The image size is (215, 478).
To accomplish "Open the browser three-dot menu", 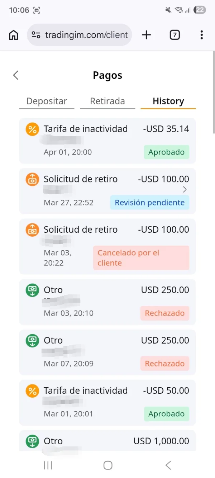I will click(202, 35).
